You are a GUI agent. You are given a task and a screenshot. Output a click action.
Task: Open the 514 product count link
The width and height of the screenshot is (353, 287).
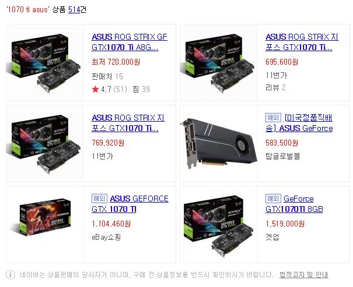pos(74,9)
